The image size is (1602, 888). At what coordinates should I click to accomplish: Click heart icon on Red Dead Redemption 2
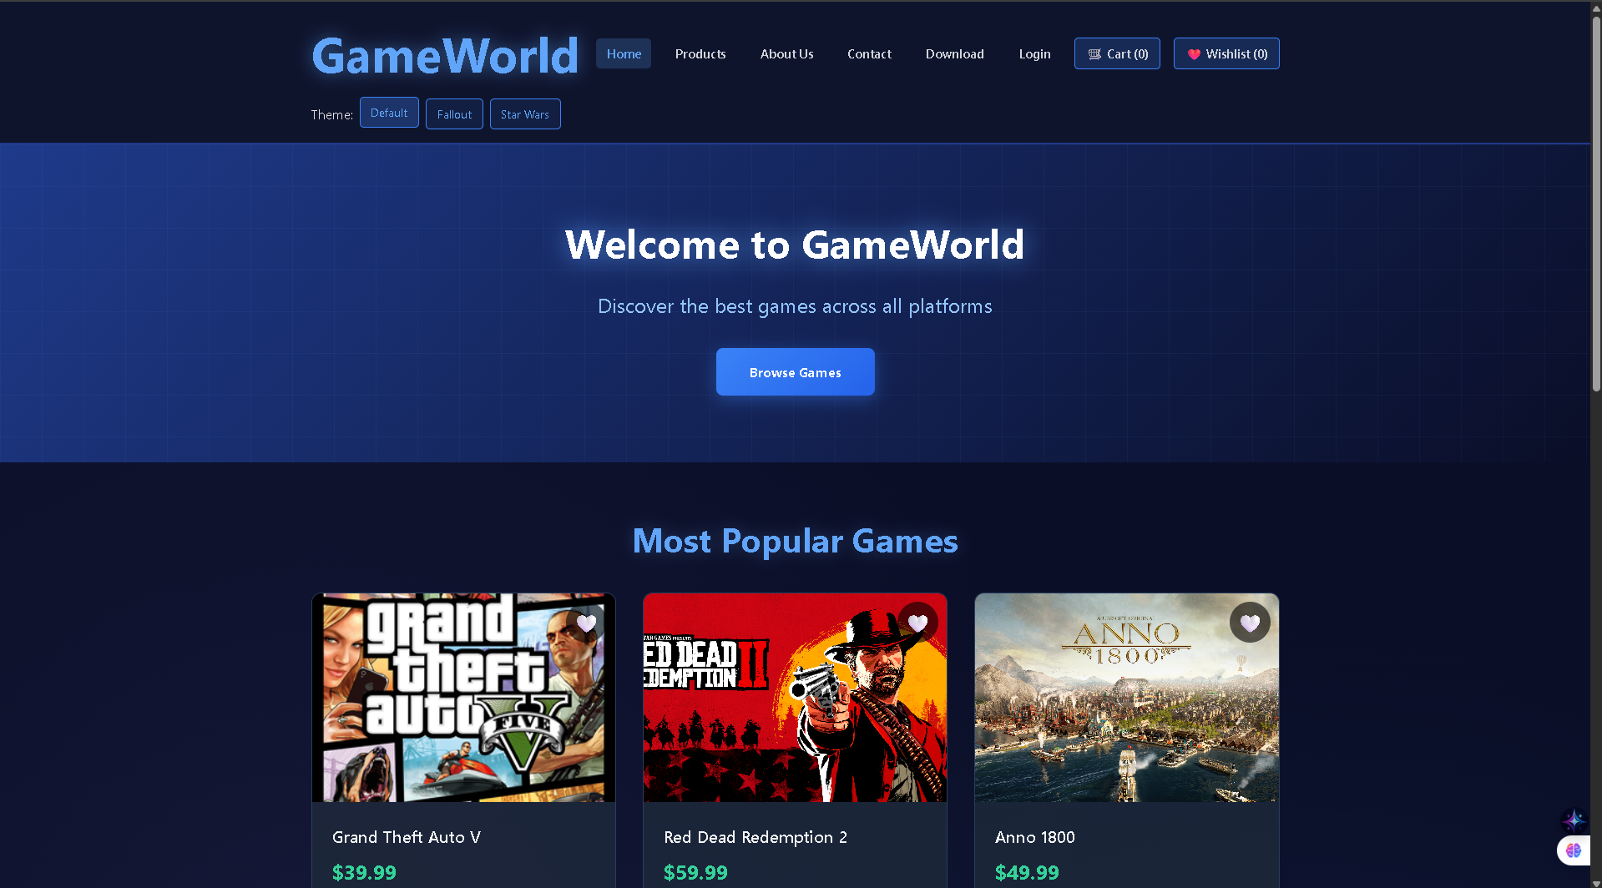918,623
